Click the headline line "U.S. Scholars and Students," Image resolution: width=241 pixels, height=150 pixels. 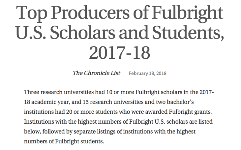tap(120, 34)
